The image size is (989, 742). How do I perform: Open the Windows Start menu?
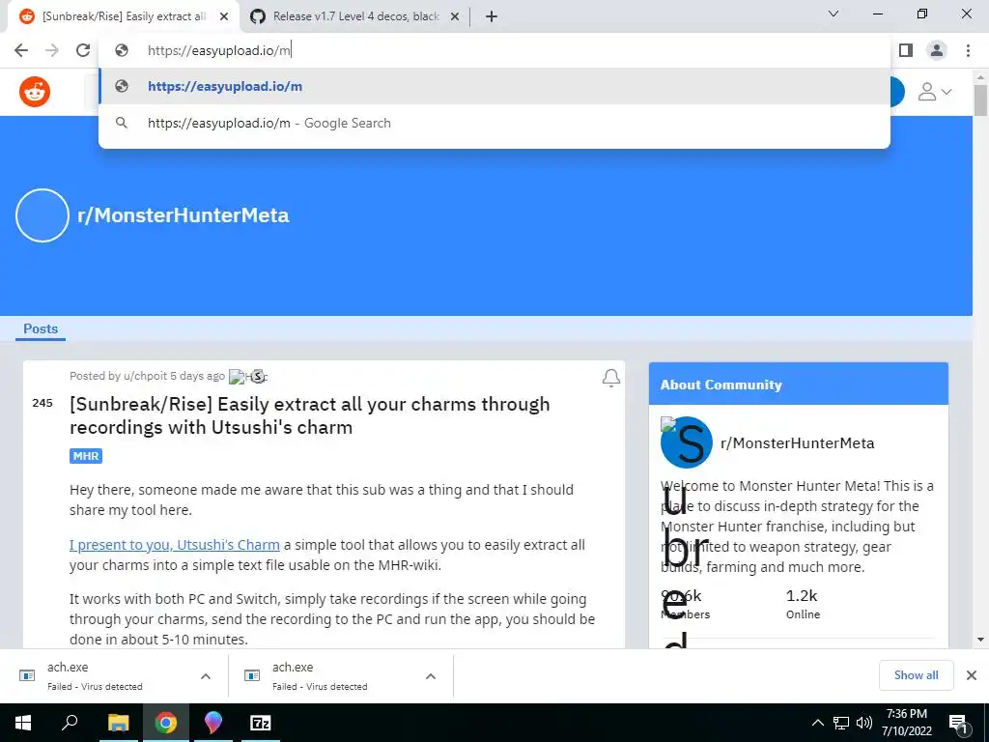pos(23,723)
